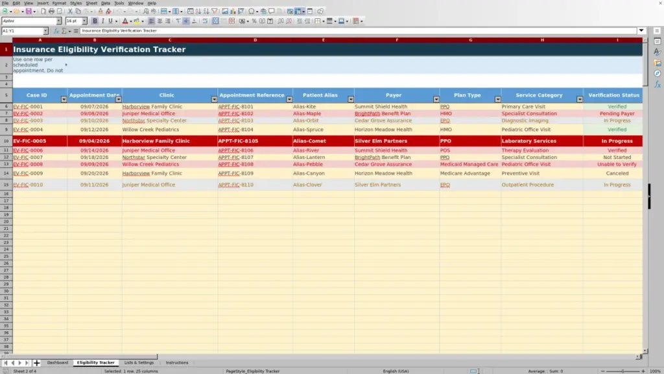Click the formula input line
Image resolution: width=664 pixels, height=374 pixels.
coord(358,31)
